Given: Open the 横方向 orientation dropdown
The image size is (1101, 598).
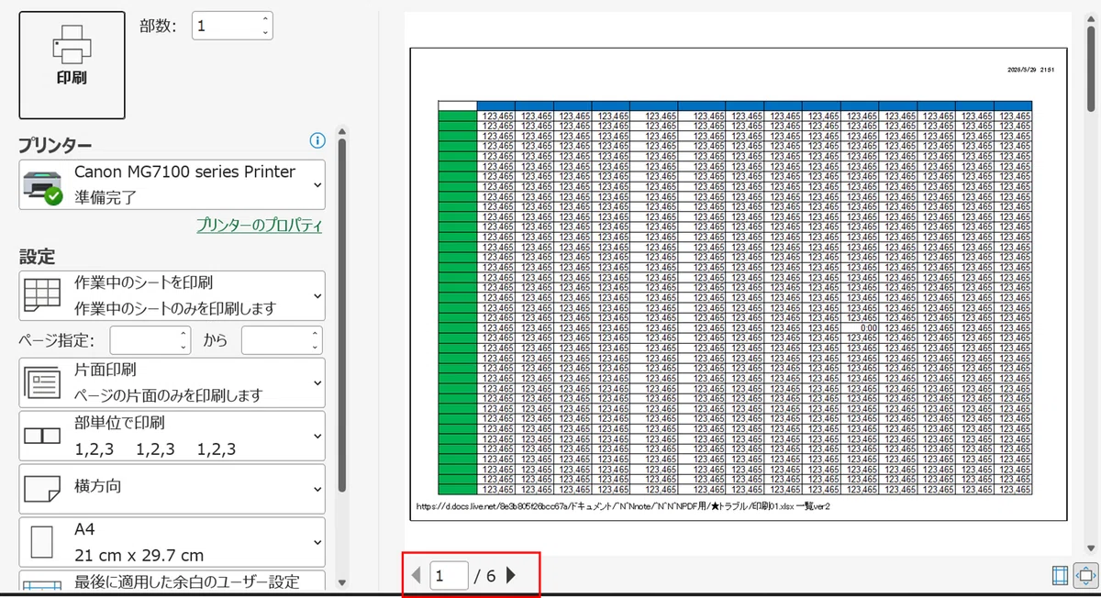Looking at the screenshot, I should pyautogui.click(x=172, y=488).
